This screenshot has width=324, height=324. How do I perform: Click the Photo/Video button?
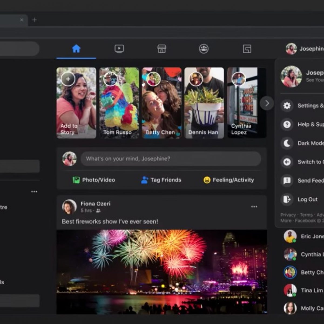tap(94, 180)
